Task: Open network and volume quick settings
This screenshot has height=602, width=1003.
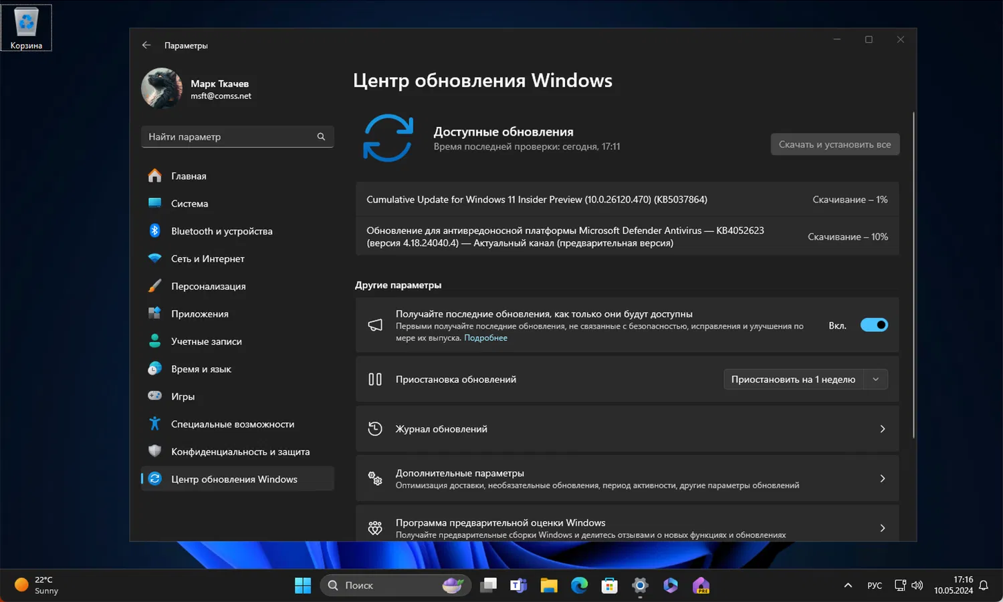Action: (x=909, y=585)
